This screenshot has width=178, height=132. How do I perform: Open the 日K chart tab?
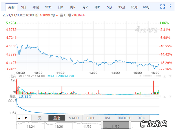(60, 7)
